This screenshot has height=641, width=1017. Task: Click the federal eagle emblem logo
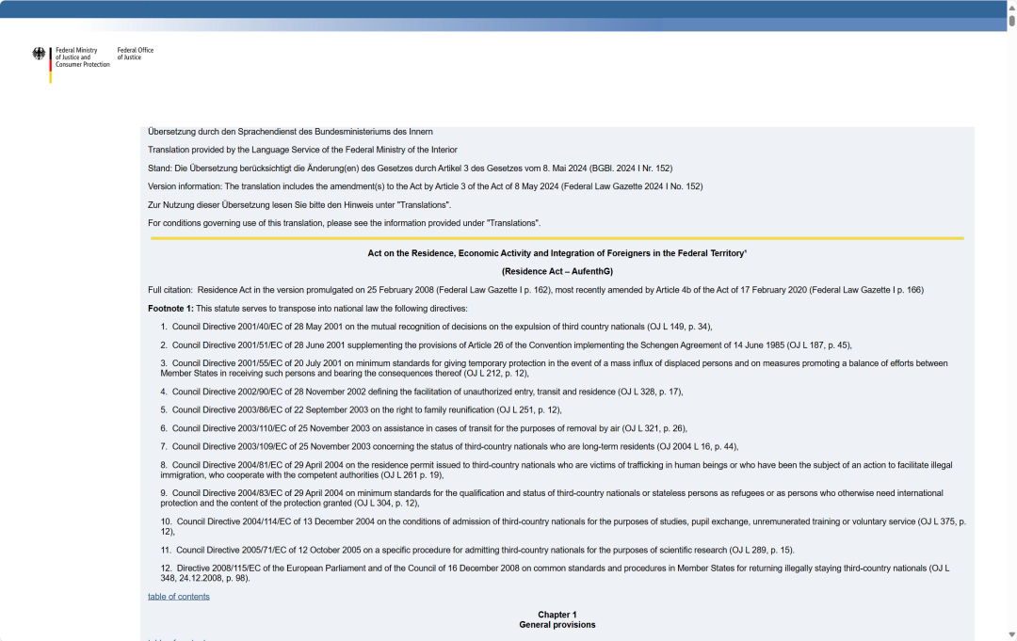pos(39,54)
